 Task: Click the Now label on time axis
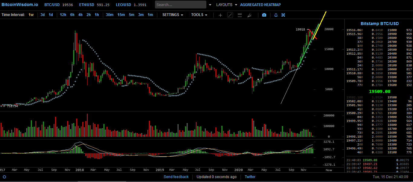329,170
